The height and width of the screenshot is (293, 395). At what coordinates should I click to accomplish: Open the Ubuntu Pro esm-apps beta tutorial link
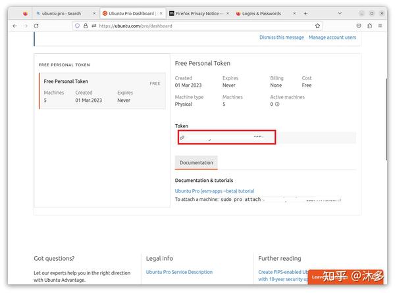214,191
